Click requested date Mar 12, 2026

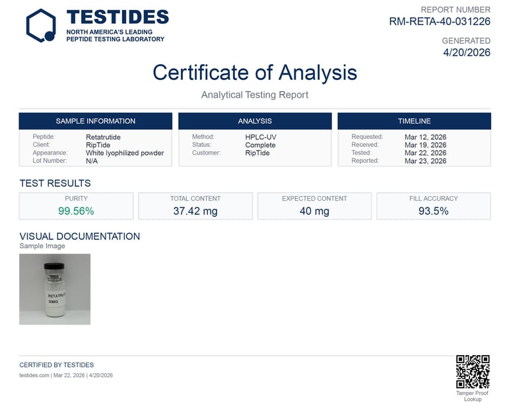(x=426, y=137)
